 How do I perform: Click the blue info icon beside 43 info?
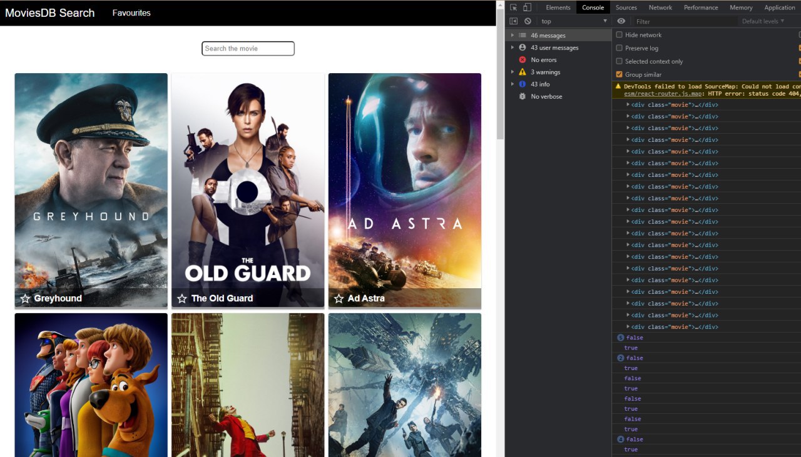click(523, 84)
